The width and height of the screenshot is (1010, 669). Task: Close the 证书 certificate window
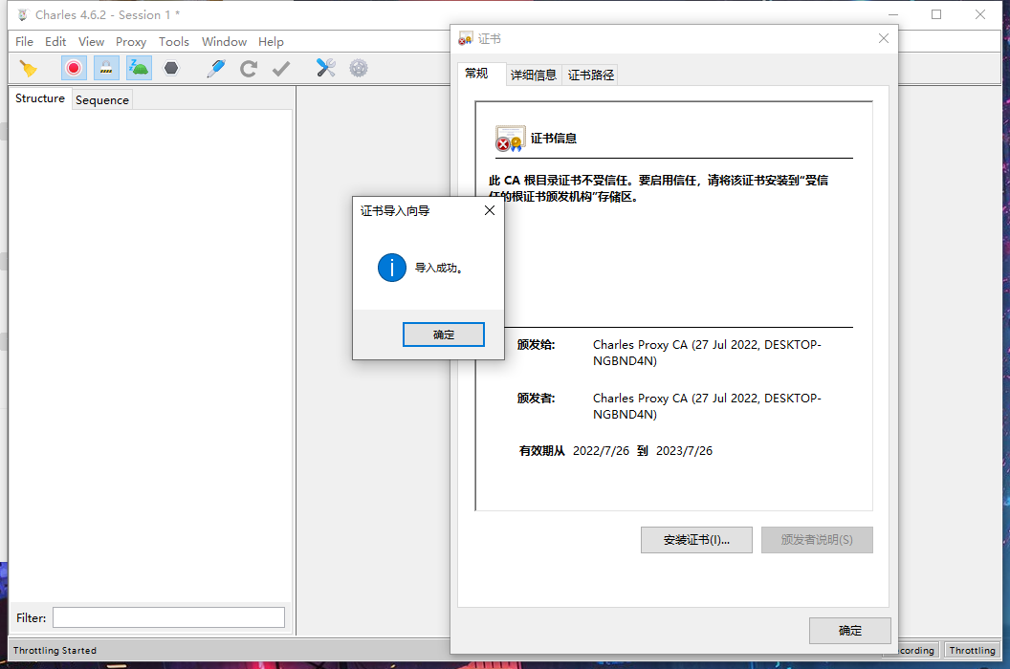pos(884,38)
